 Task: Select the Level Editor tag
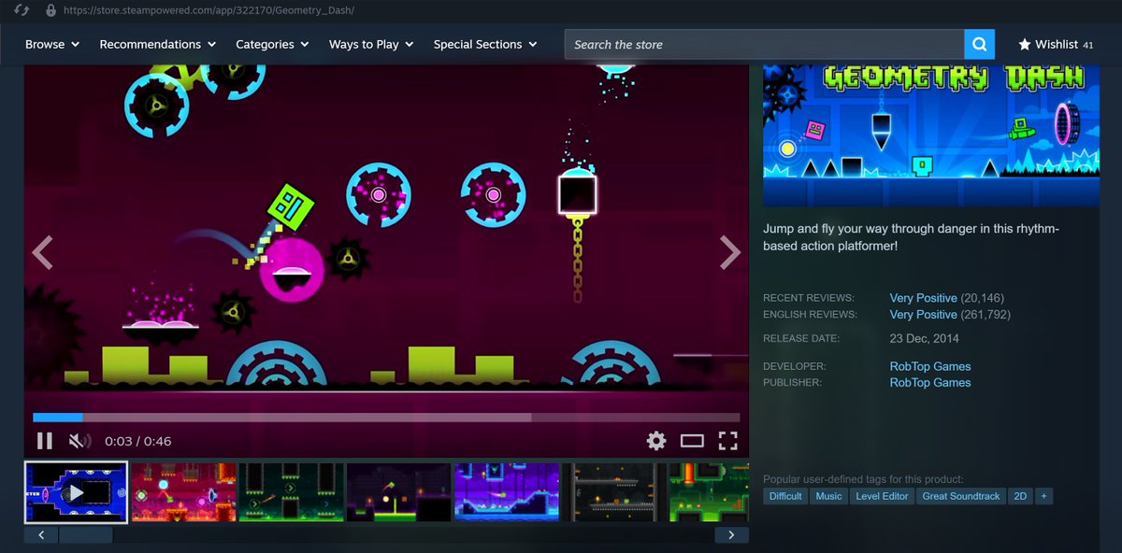tap(882, 496)
